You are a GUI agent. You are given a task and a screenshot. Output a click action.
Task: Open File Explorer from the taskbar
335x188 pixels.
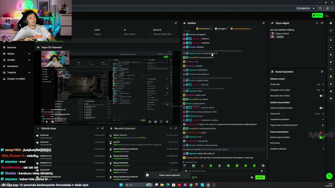click(162, 185)
